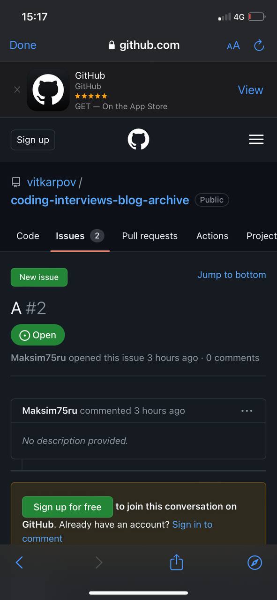
Task: Open the vitkarpov profile link
Action: (51, 182)
